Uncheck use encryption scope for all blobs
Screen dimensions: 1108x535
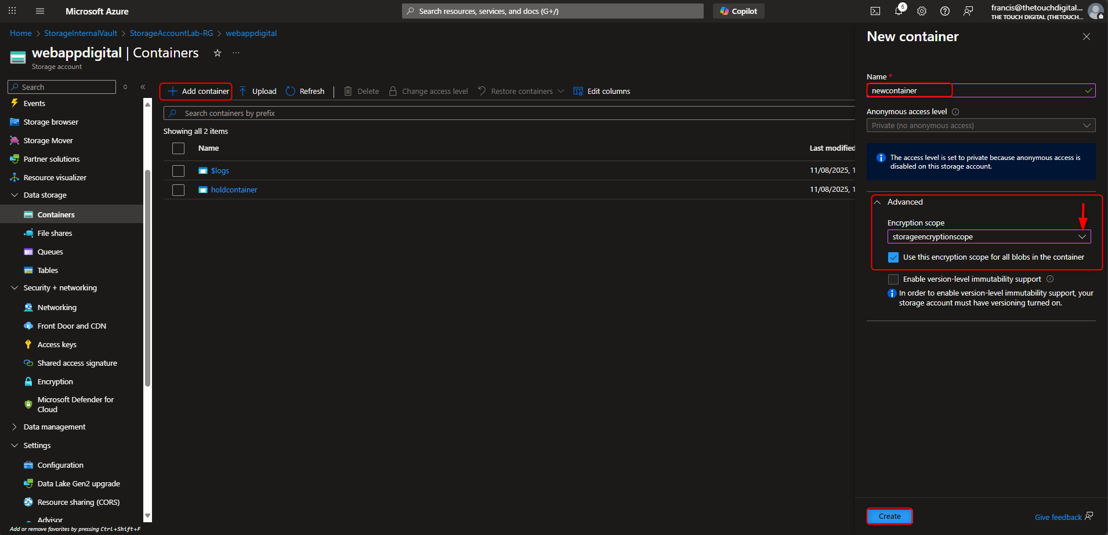893,257
